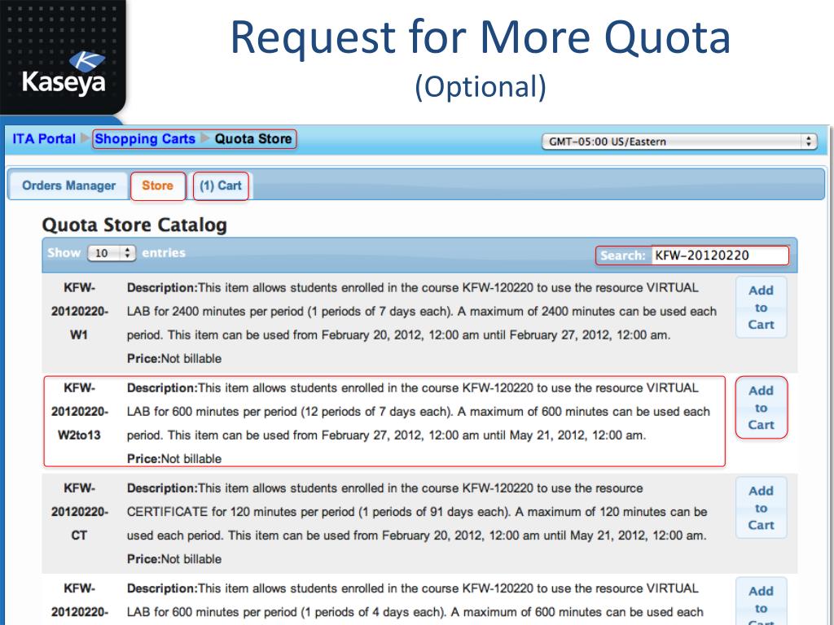Click the Quota Store Catalog heading
This screenshot has height=625, width=834.
pos(134,225)
